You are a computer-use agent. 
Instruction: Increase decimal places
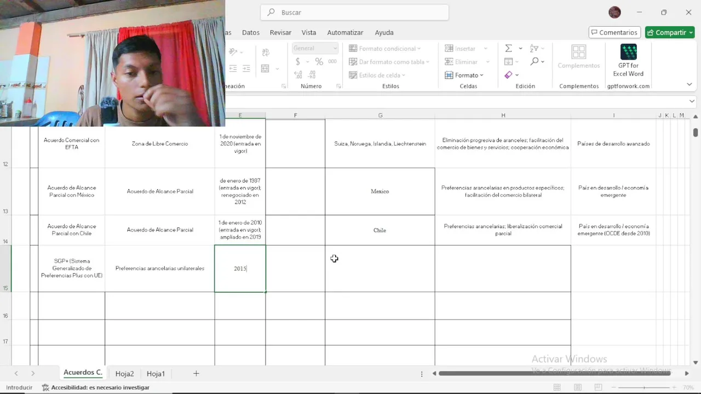coord(298,75)
